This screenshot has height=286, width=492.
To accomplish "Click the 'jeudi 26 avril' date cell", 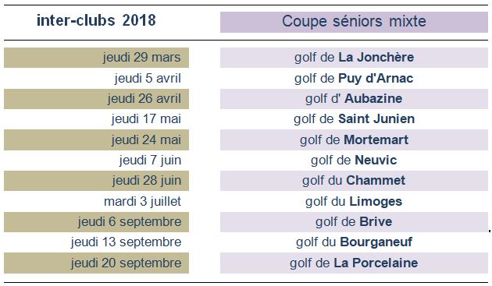I will pos(96,99).
